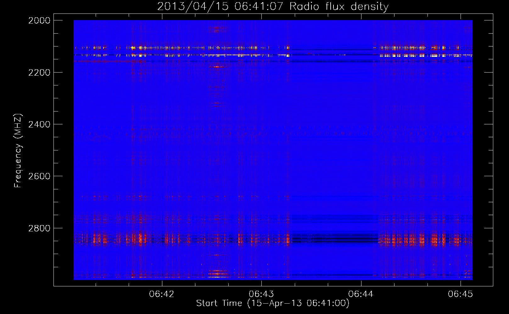The image size is (509, 314).
Task: Click the 'Start Time (15-Apr-13 06:41:00)' label
Action: coord(273,303)
